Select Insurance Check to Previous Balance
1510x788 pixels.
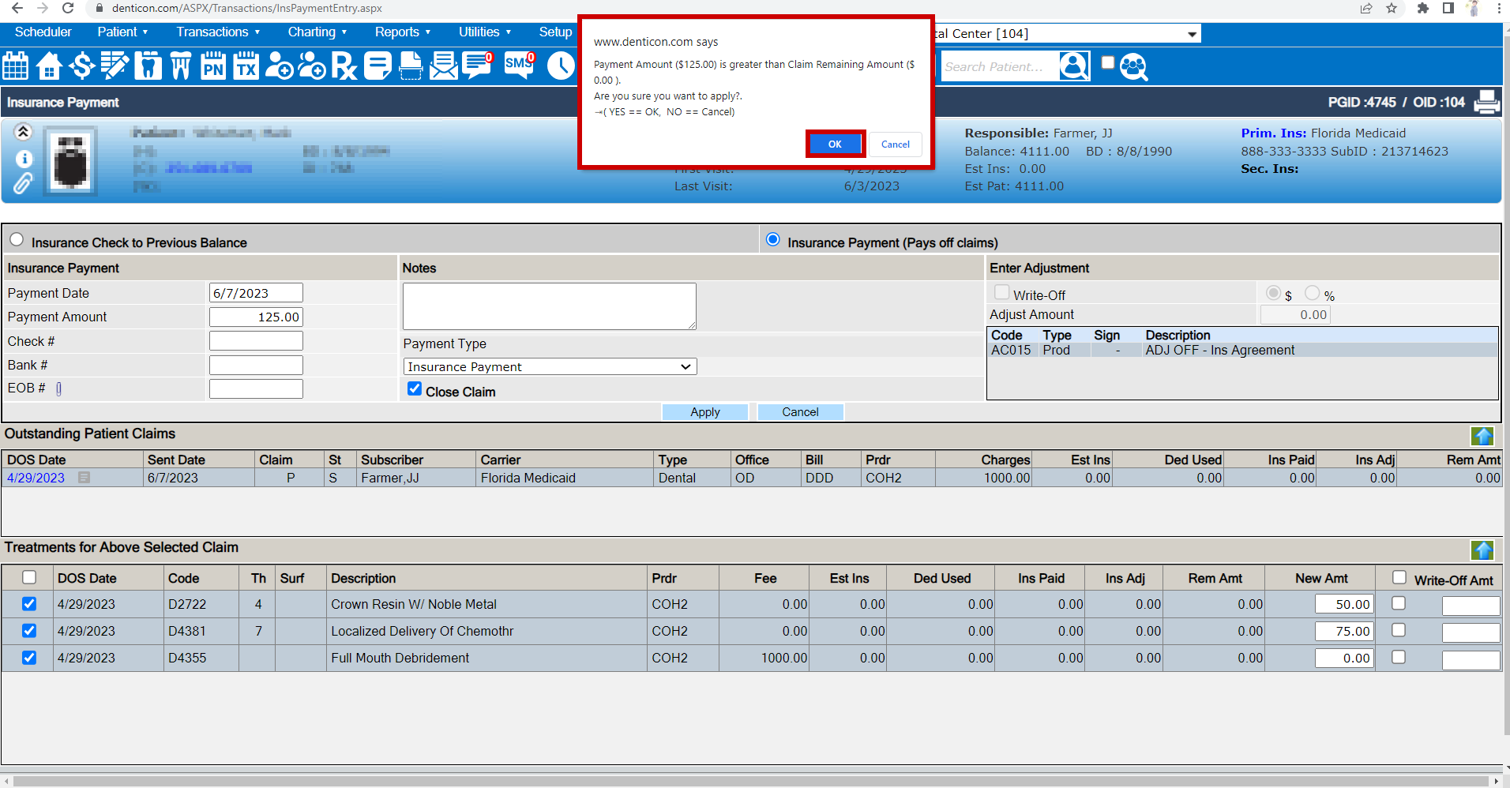(17, 240)
